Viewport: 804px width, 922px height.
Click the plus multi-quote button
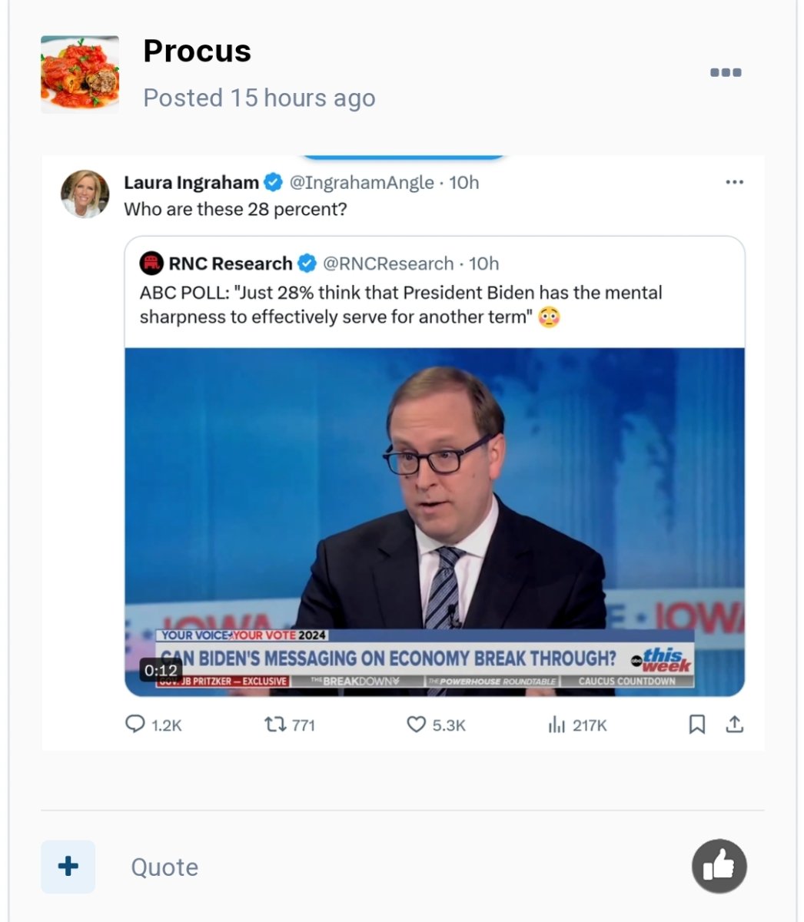68,867
